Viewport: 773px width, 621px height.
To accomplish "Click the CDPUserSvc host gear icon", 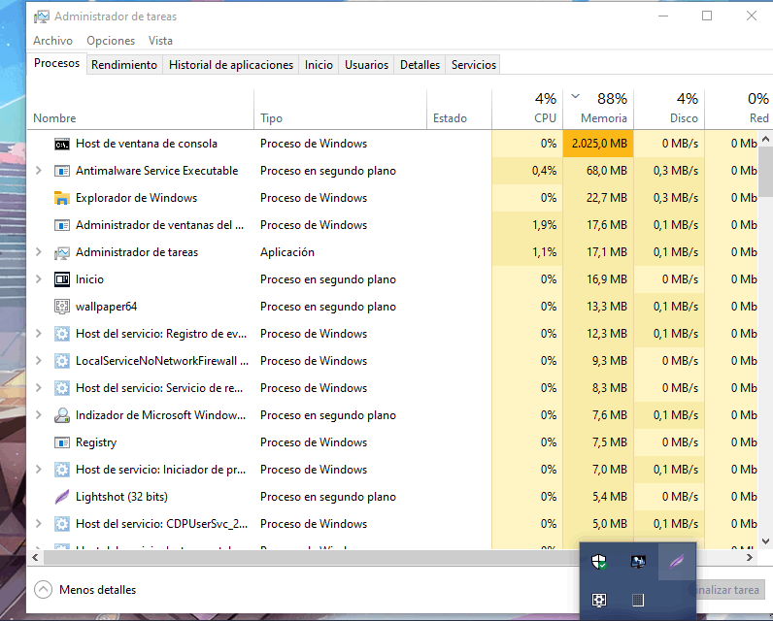I will 61,524.
